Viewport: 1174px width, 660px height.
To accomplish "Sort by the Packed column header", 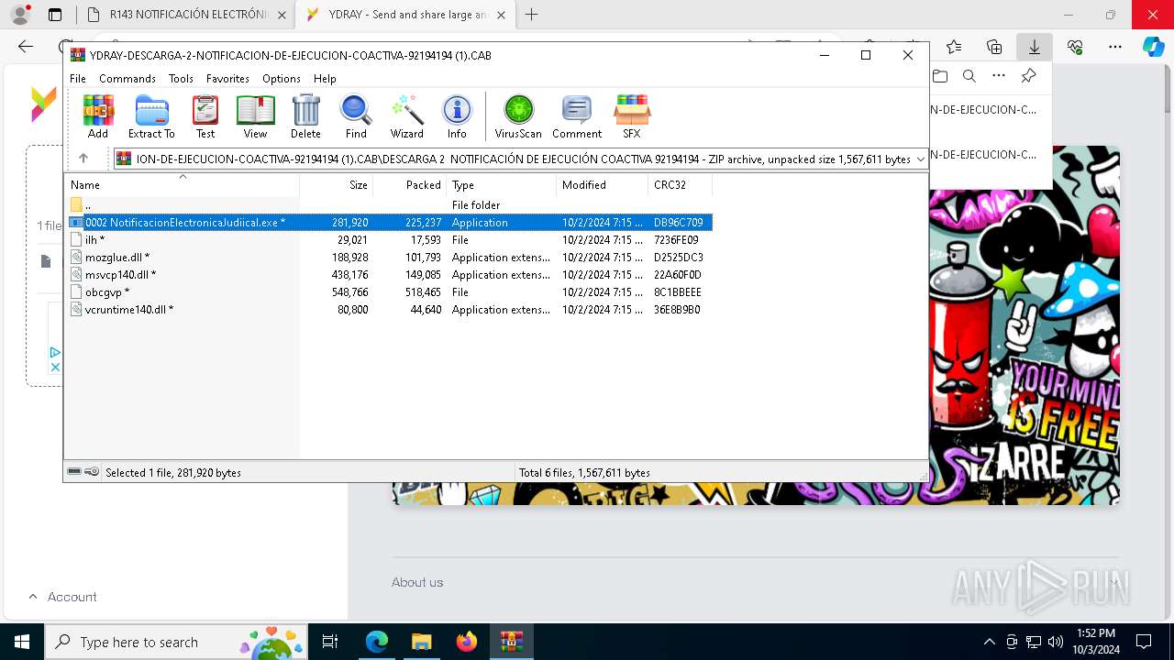I will point(409,185).
